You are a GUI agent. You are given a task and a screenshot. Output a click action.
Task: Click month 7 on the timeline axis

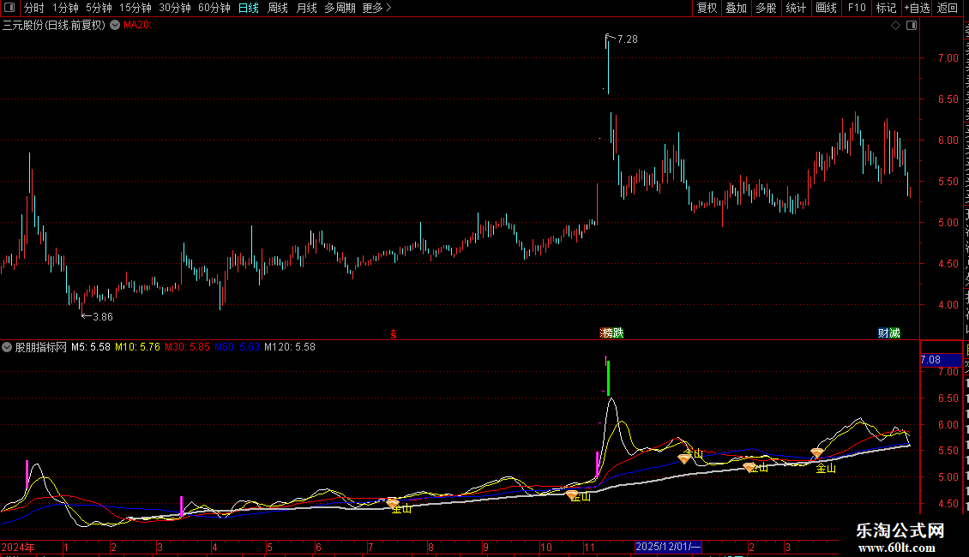[370, 547]
